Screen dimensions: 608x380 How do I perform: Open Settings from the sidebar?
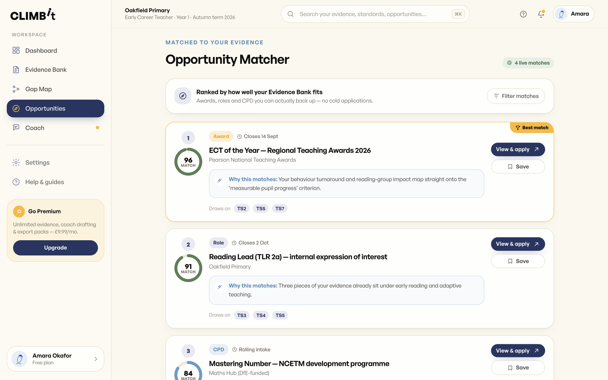55,163
